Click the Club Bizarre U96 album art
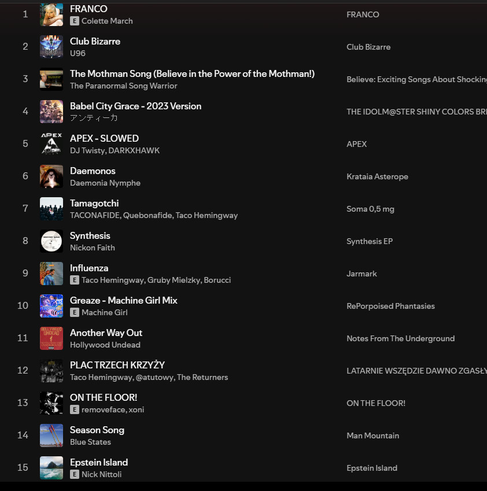 [x=51, y=47]
